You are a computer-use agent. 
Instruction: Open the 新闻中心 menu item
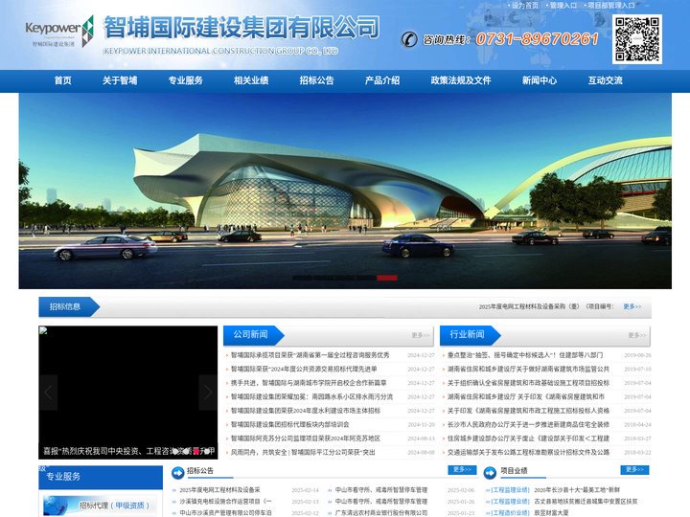coord(540,80)
